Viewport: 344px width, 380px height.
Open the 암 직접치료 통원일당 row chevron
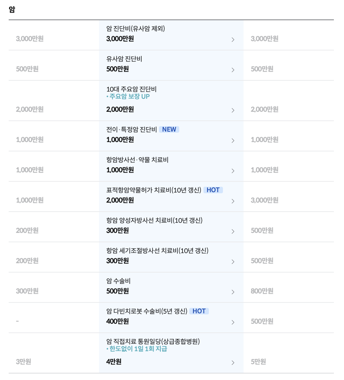(233, 363)
